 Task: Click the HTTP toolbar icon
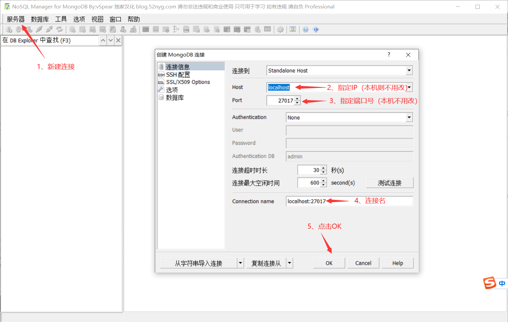coord(268,29)
